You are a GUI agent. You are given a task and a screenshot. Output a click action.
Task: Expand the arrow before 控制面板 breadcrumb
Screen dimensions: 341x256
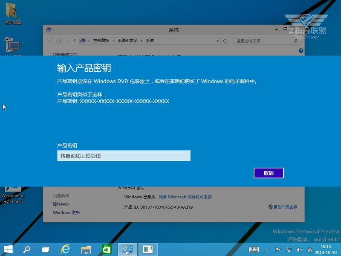pos(89,41)
